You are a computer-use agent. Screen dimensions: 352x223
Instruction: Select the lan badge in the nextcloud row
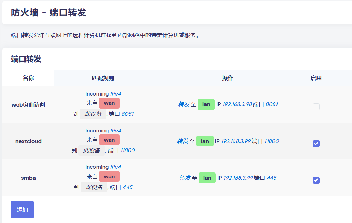[205, 141]
